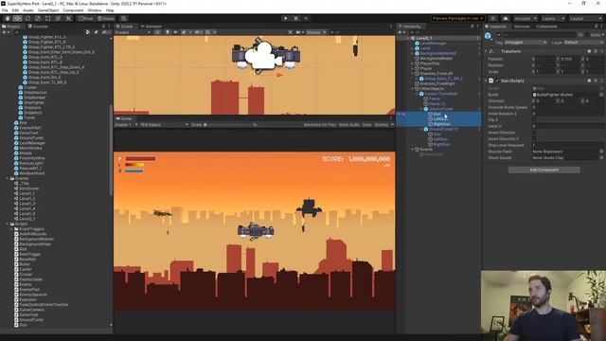Toggle Scene view lighting icon
This screenshot has width=606, height=341.
168,32
